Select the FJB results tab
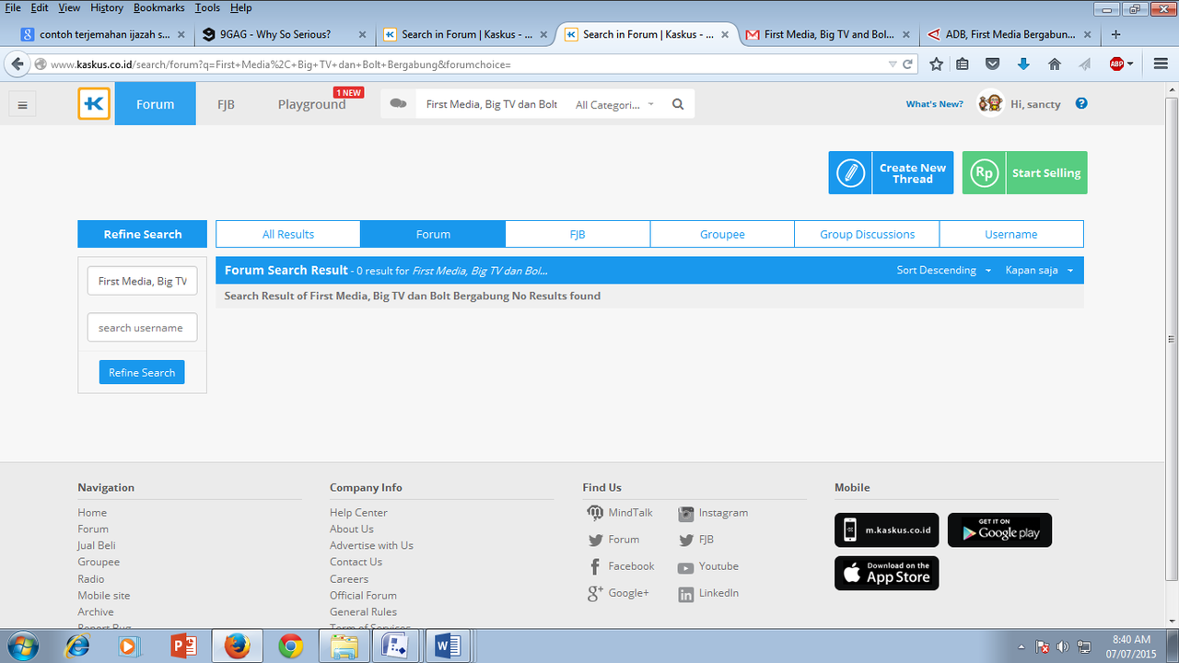 (x=578, y=234)
